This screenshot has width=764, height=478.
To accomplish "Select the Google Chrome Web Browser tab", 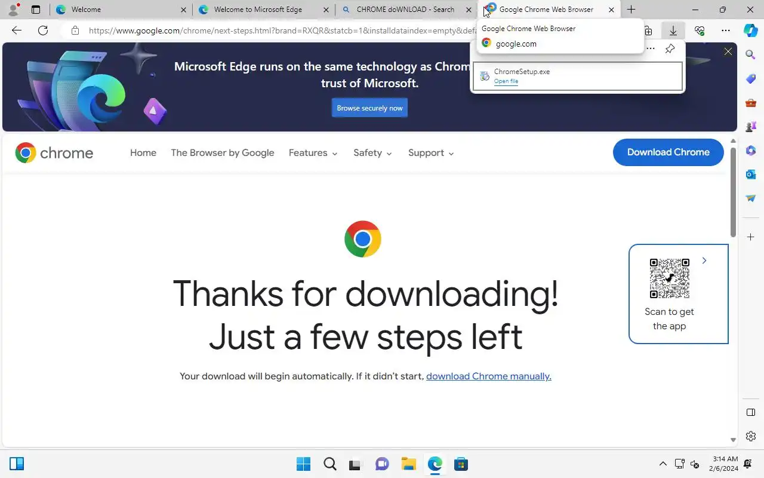I will 549,10.
